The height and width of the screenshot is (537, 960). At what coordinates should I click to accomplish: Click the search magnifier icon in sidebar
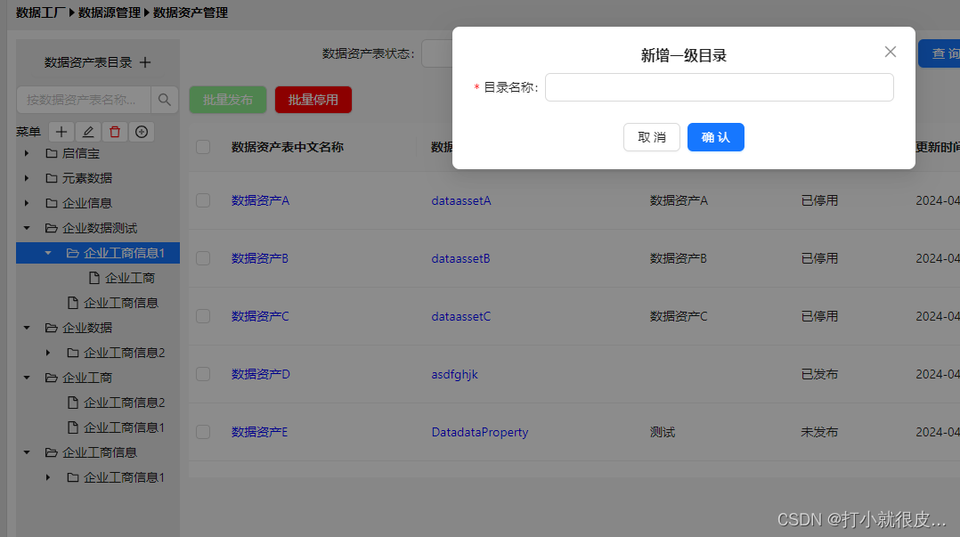[164, 99]
